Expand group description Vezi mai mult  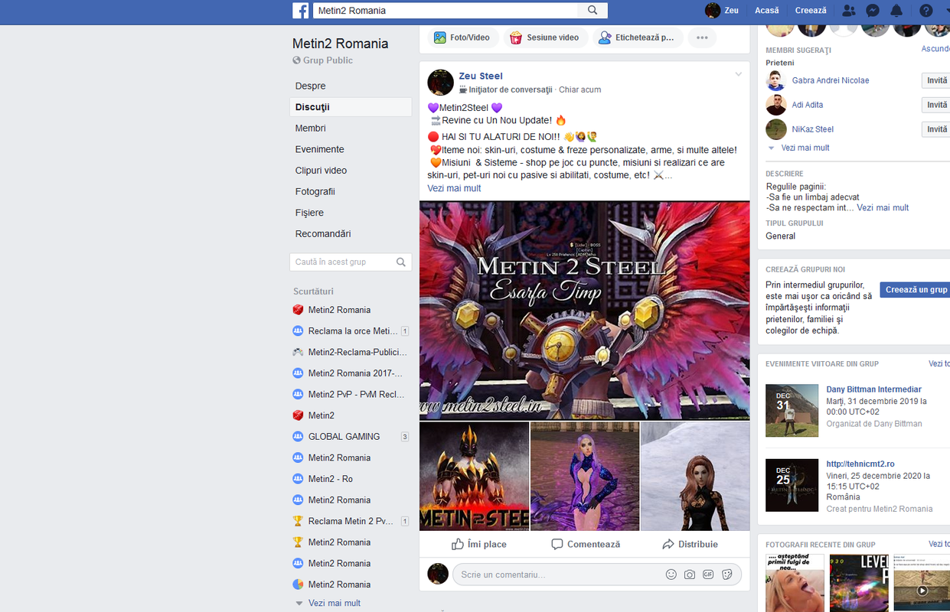pyautogui.click(x=883, y=207)
